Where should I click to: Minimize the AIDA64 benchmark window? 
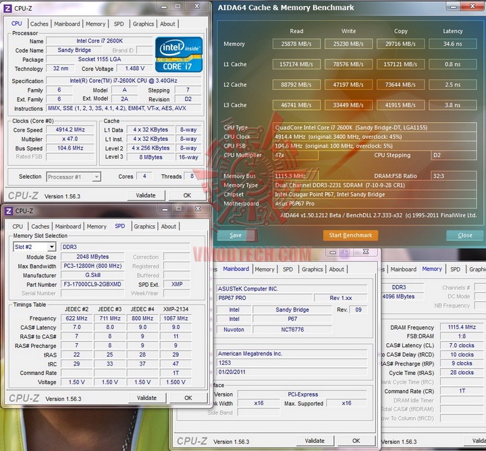pyautogui.click(x=453, y=7)
